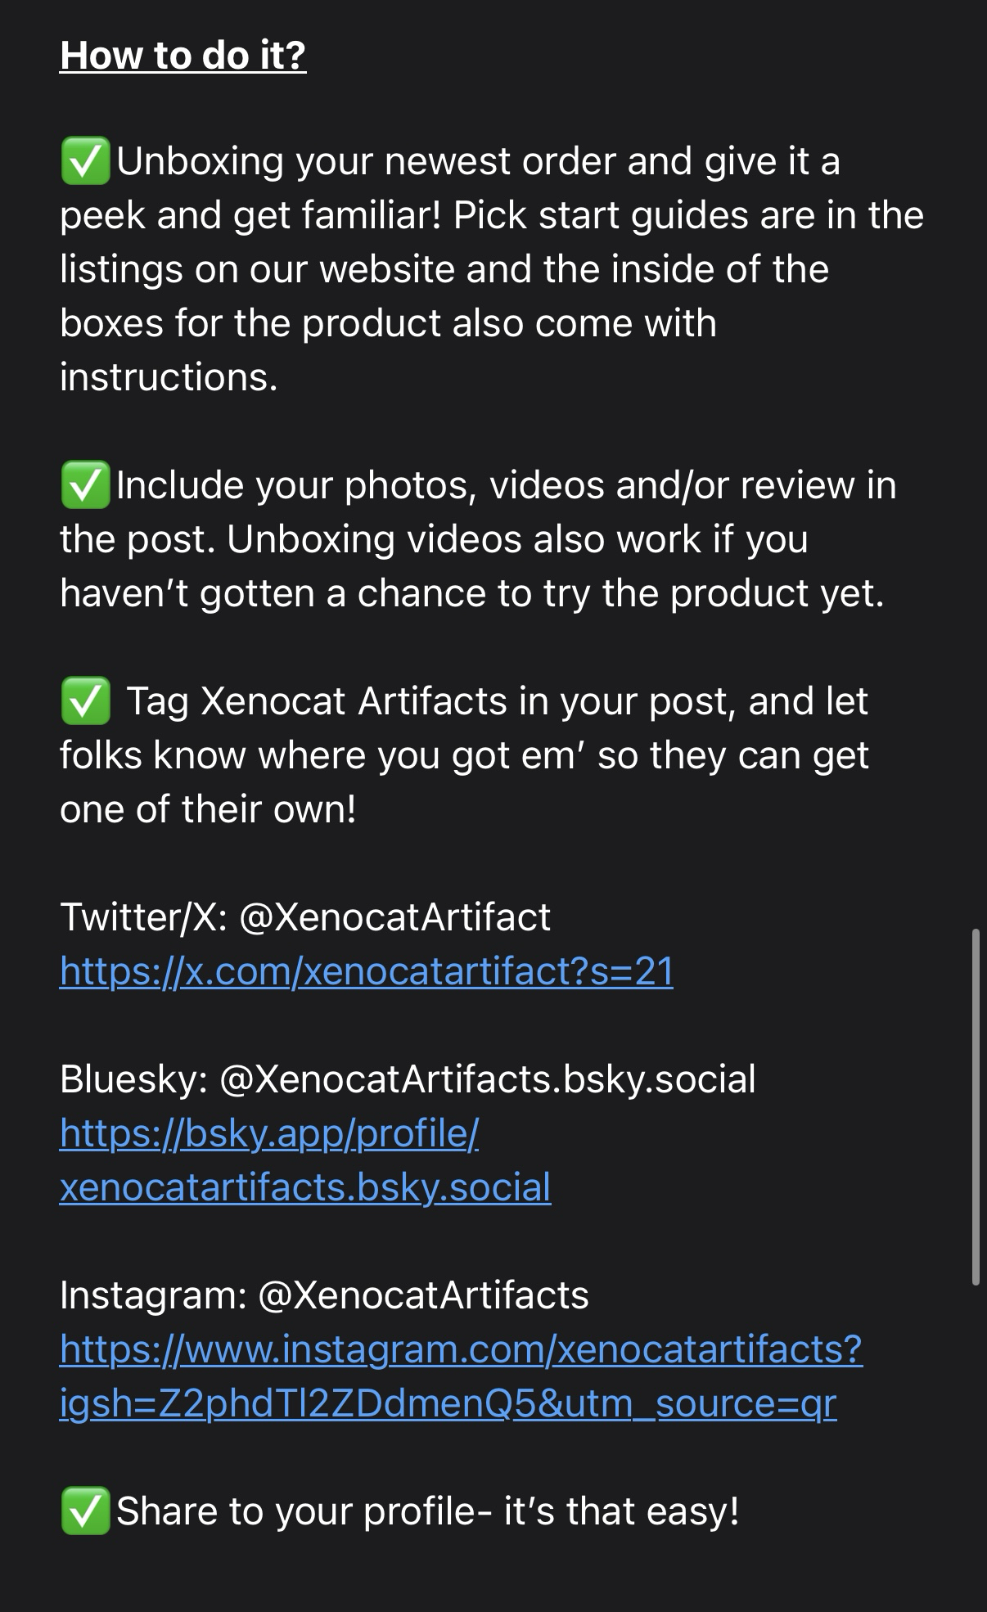987x1612 pixels.
Task: Click the green checkmark beside "Include your photos"
Action: [x=85, y=485]
